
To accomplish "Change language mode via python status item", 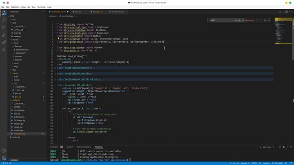I will click(x=266, y=163).
